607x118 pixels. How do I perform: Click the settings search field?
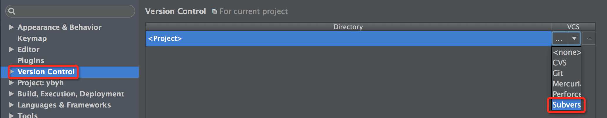[73, 11]
